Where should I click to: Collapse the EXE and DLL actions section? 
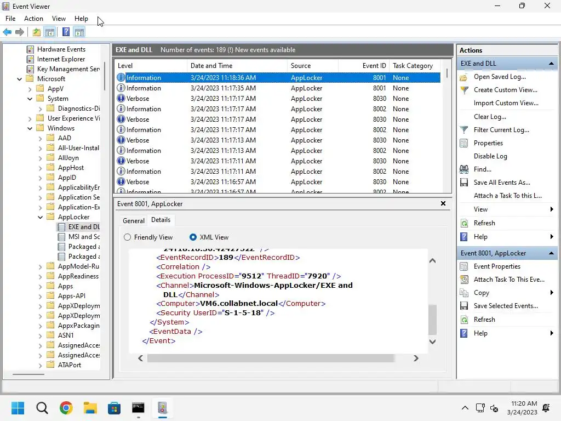[551, 64]
